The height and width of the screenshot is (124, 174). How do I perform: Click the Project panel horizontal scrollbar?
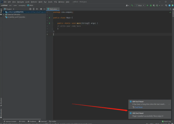pyautogui.click(x=22, y=119)
